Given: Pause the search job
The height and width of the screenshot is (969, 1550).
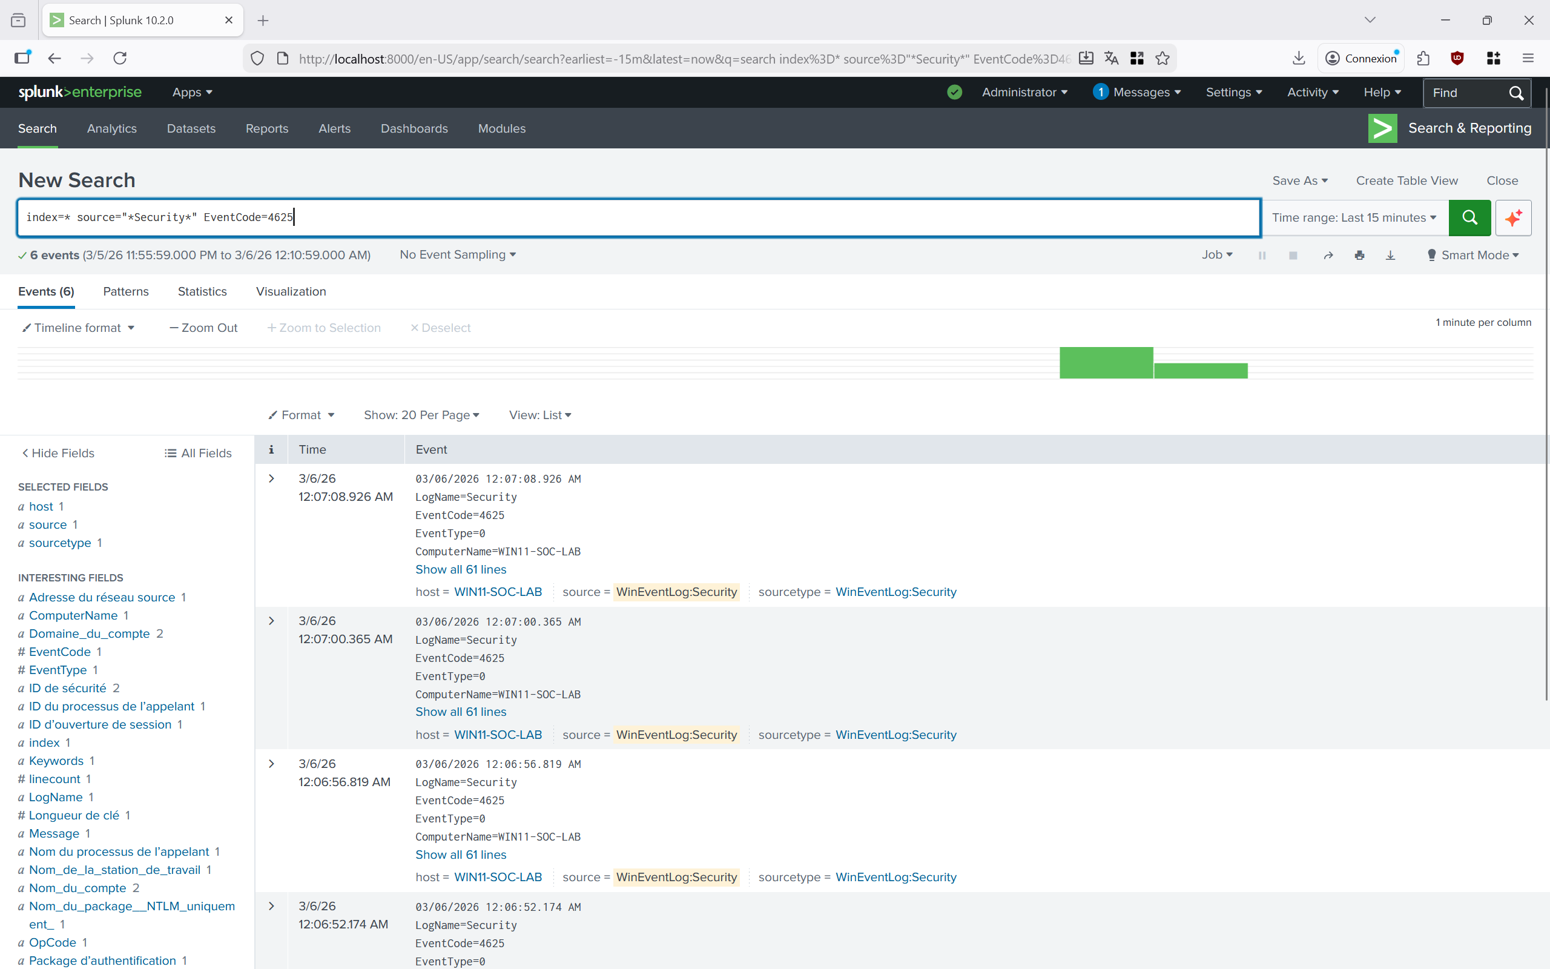Looking at the screenshot, I should click(x=1262, y=255).
